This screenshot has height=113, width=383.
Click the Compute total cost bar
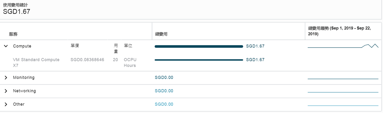[199, 46]
